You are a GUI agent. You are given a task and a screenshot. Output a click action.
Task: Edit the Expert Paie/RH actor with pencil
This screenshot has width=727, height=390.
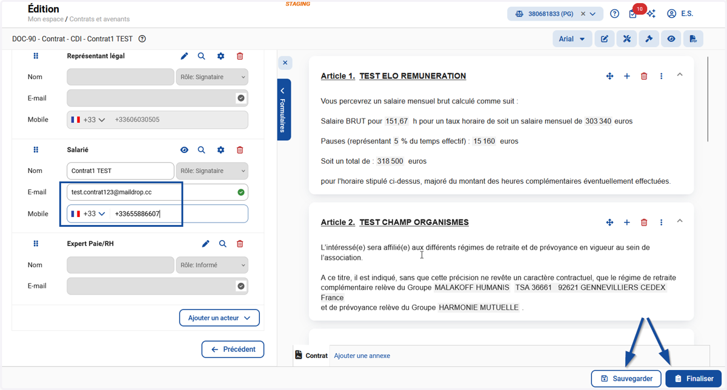tap(205, 244)
